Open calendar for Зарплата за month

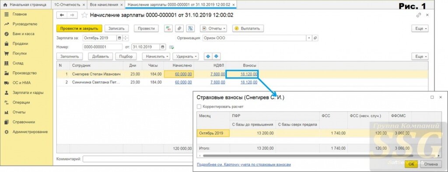pos(119,38)
